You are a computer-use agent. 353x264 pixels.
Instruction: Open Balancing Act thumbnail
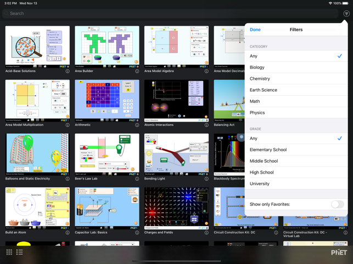click(x=229, y=101)
